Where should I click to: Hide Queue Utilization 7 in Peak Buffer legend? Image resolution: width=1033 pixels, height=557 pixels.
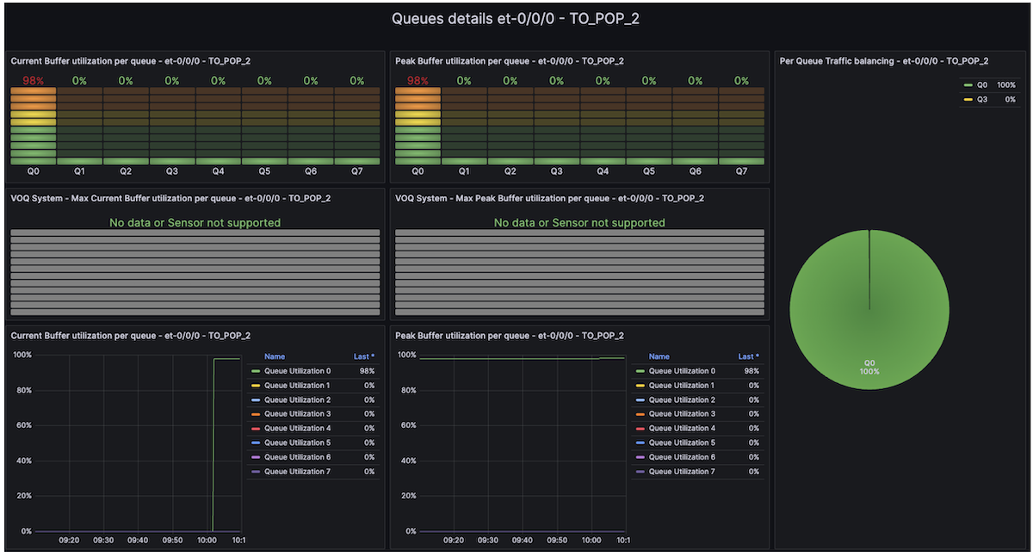681,471
